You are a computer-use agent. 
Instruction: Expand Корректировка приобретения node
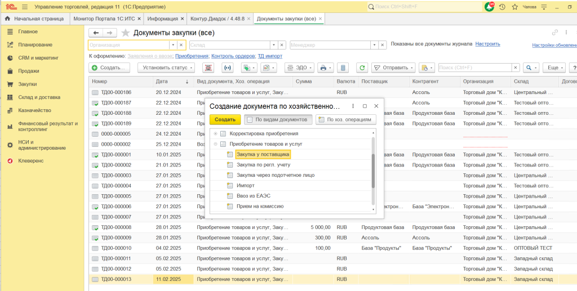point(216,133)
